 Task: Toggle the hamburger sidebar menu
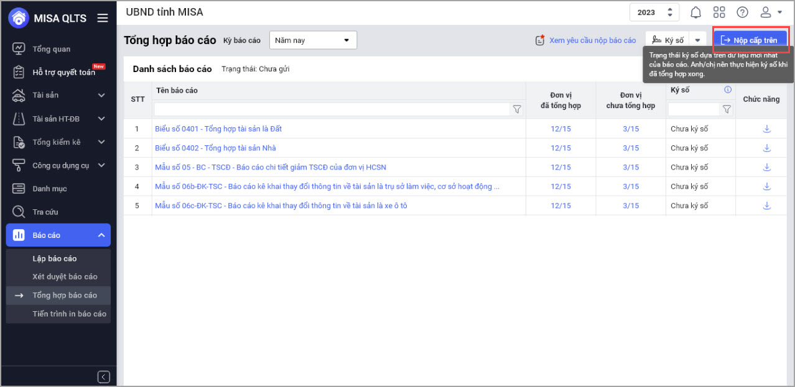pos(103,19)
